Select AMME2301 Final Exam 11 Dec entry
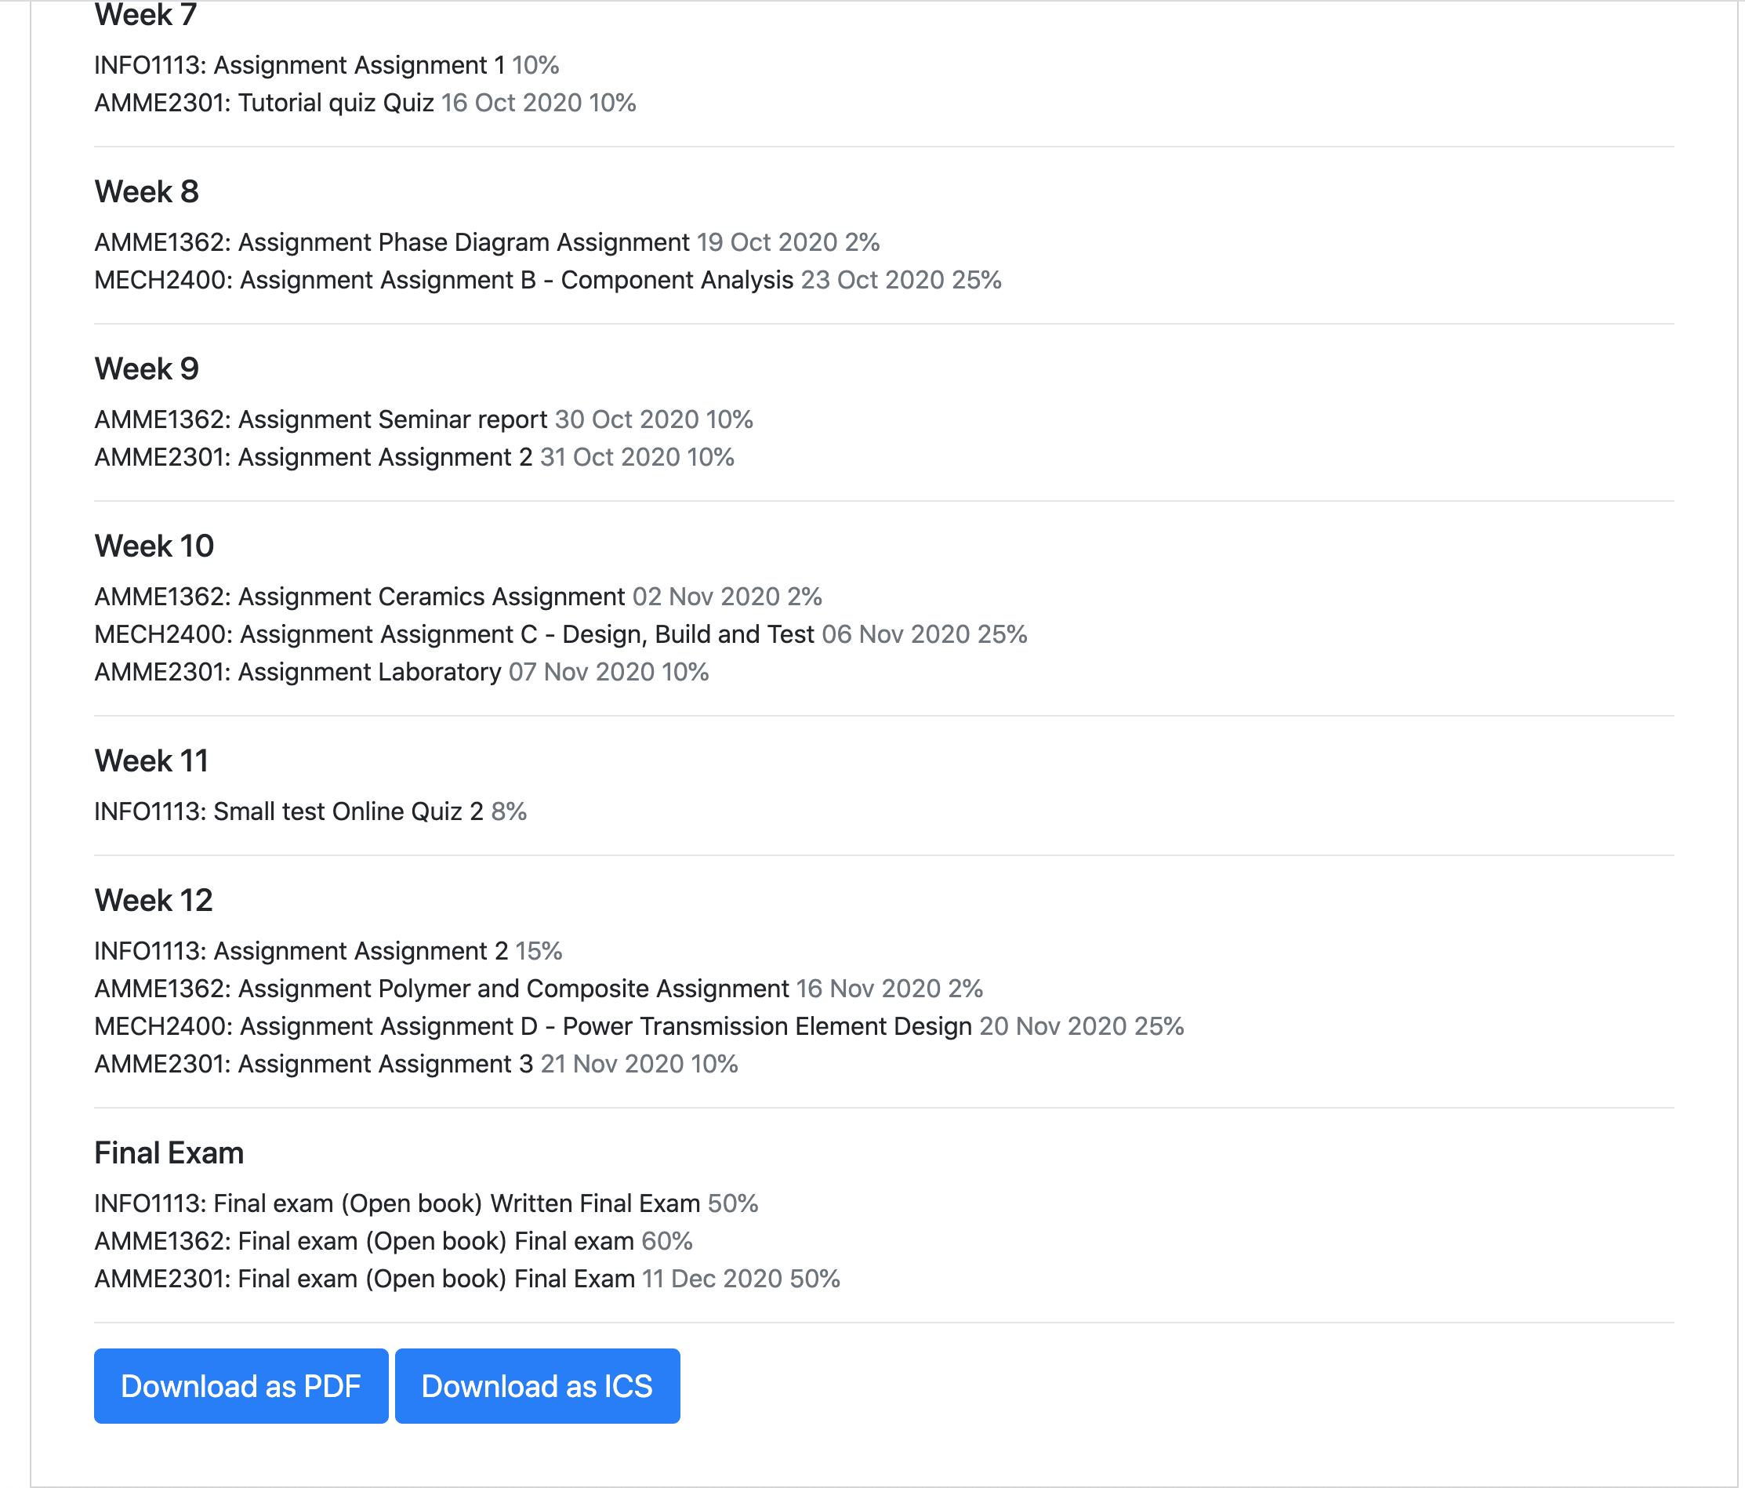This screenshot has width=1745, height=1488. click(x=466, y=1279)
